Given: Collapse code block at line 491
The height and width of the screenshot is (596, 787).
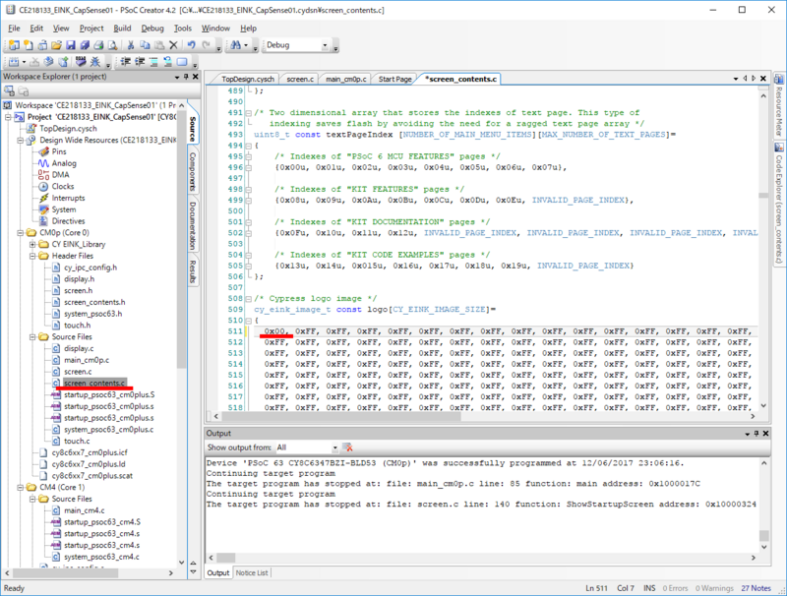Looking at the screenshot, I should pos(249,113).
